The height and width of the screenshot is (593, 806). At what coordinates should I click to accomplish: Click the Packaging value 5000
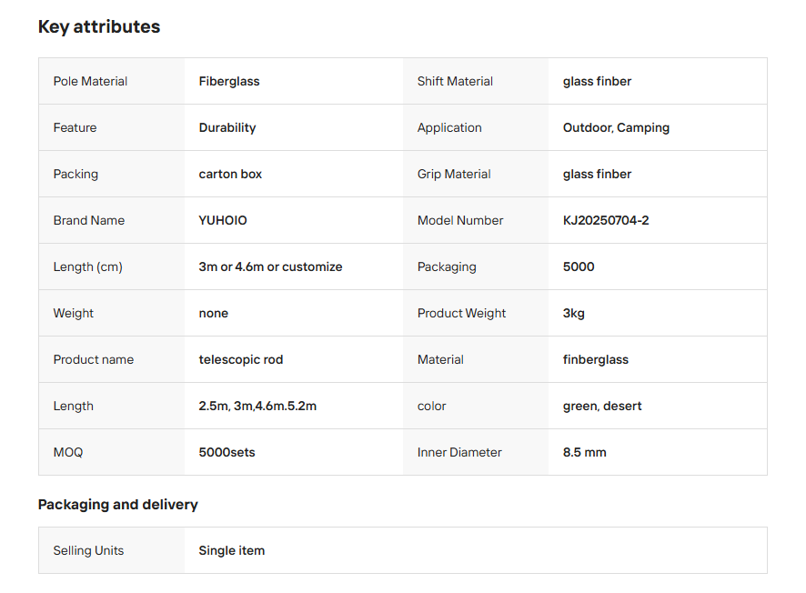coord(579,267)
